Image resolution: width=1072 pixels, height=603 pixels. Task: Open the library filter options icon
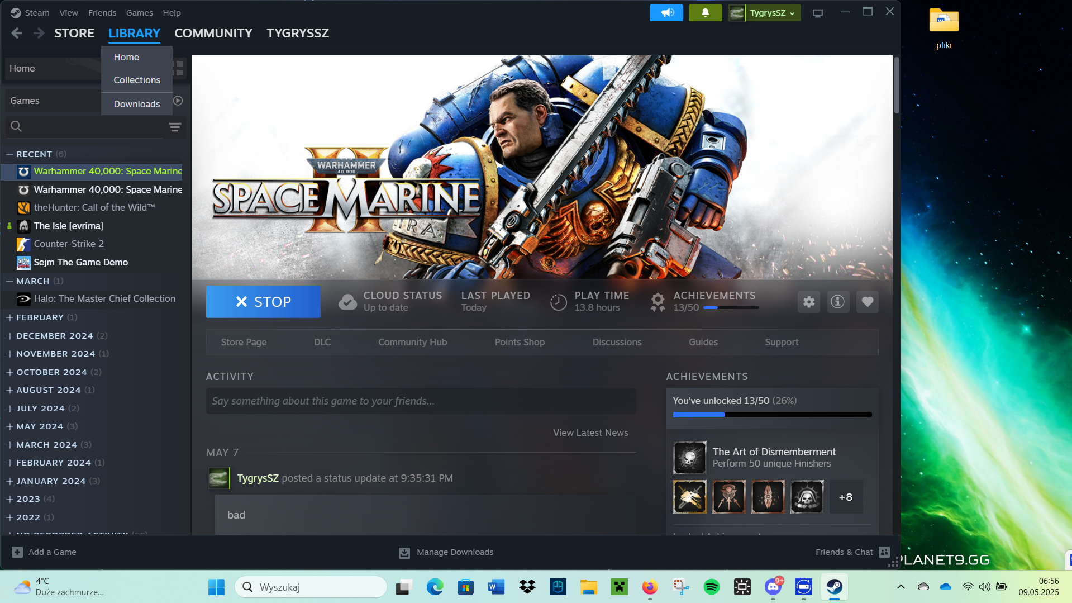coord(175,127)
